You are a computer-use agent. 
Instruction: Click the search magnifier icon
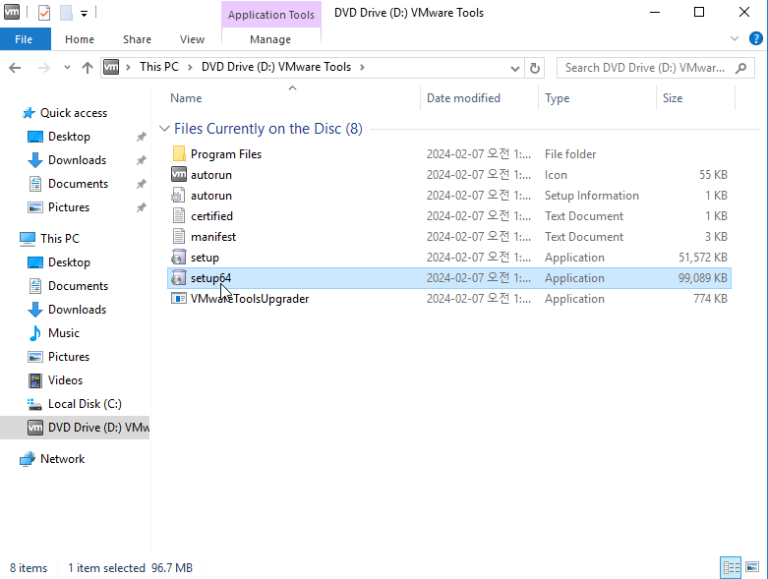[x=741, y=68]
